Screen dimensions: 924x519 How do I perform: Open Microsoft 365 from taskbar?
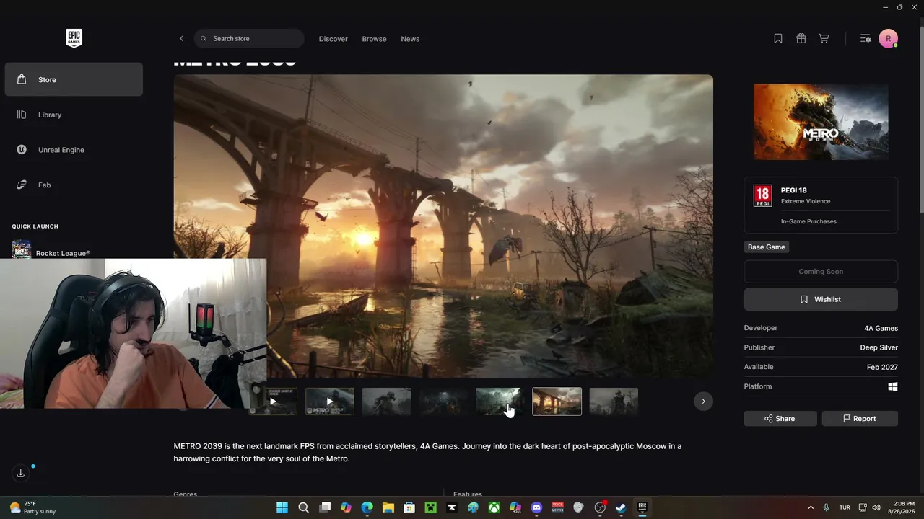click(x=515, y=507)
